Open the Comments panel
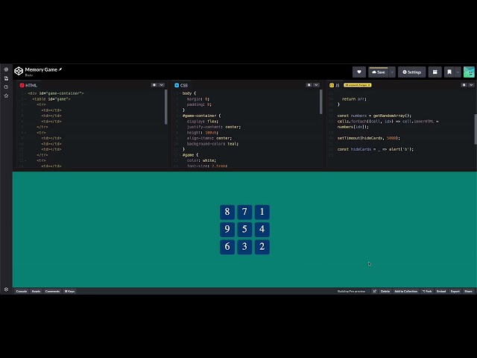The width and height of the screenshot is (477, 358). pyautogui.click(x=53, y=292)
